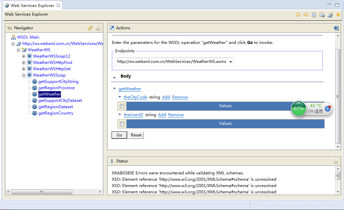Click the green 57% usage circle
344x210 pixels.
(298, 108)
